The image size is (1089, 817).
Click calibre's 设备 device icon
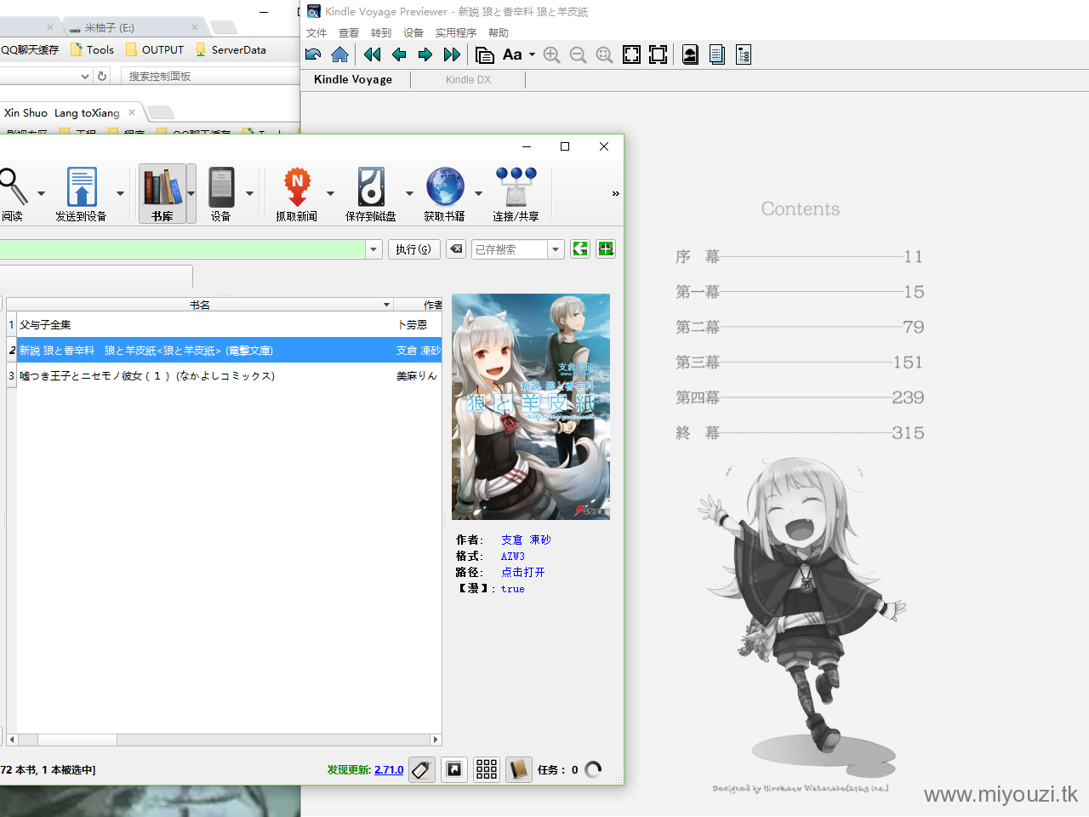pyautogui.click(x=221, y=194)
